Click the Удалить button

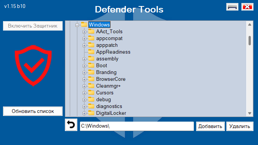pyautogui.click(x=240, y=126)
